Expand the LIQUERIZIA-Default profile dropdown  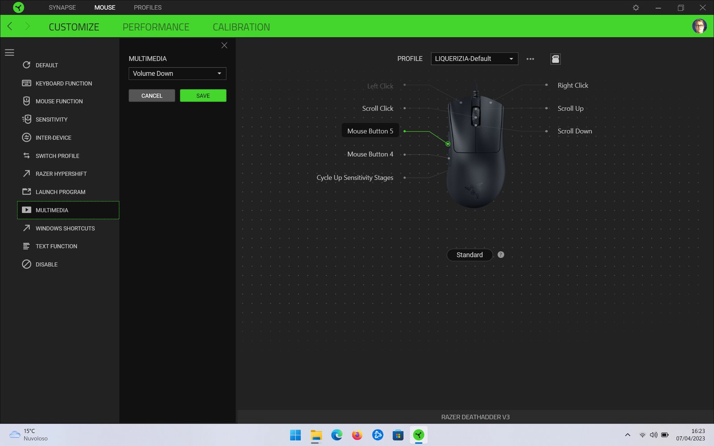(x=474, y=59)
